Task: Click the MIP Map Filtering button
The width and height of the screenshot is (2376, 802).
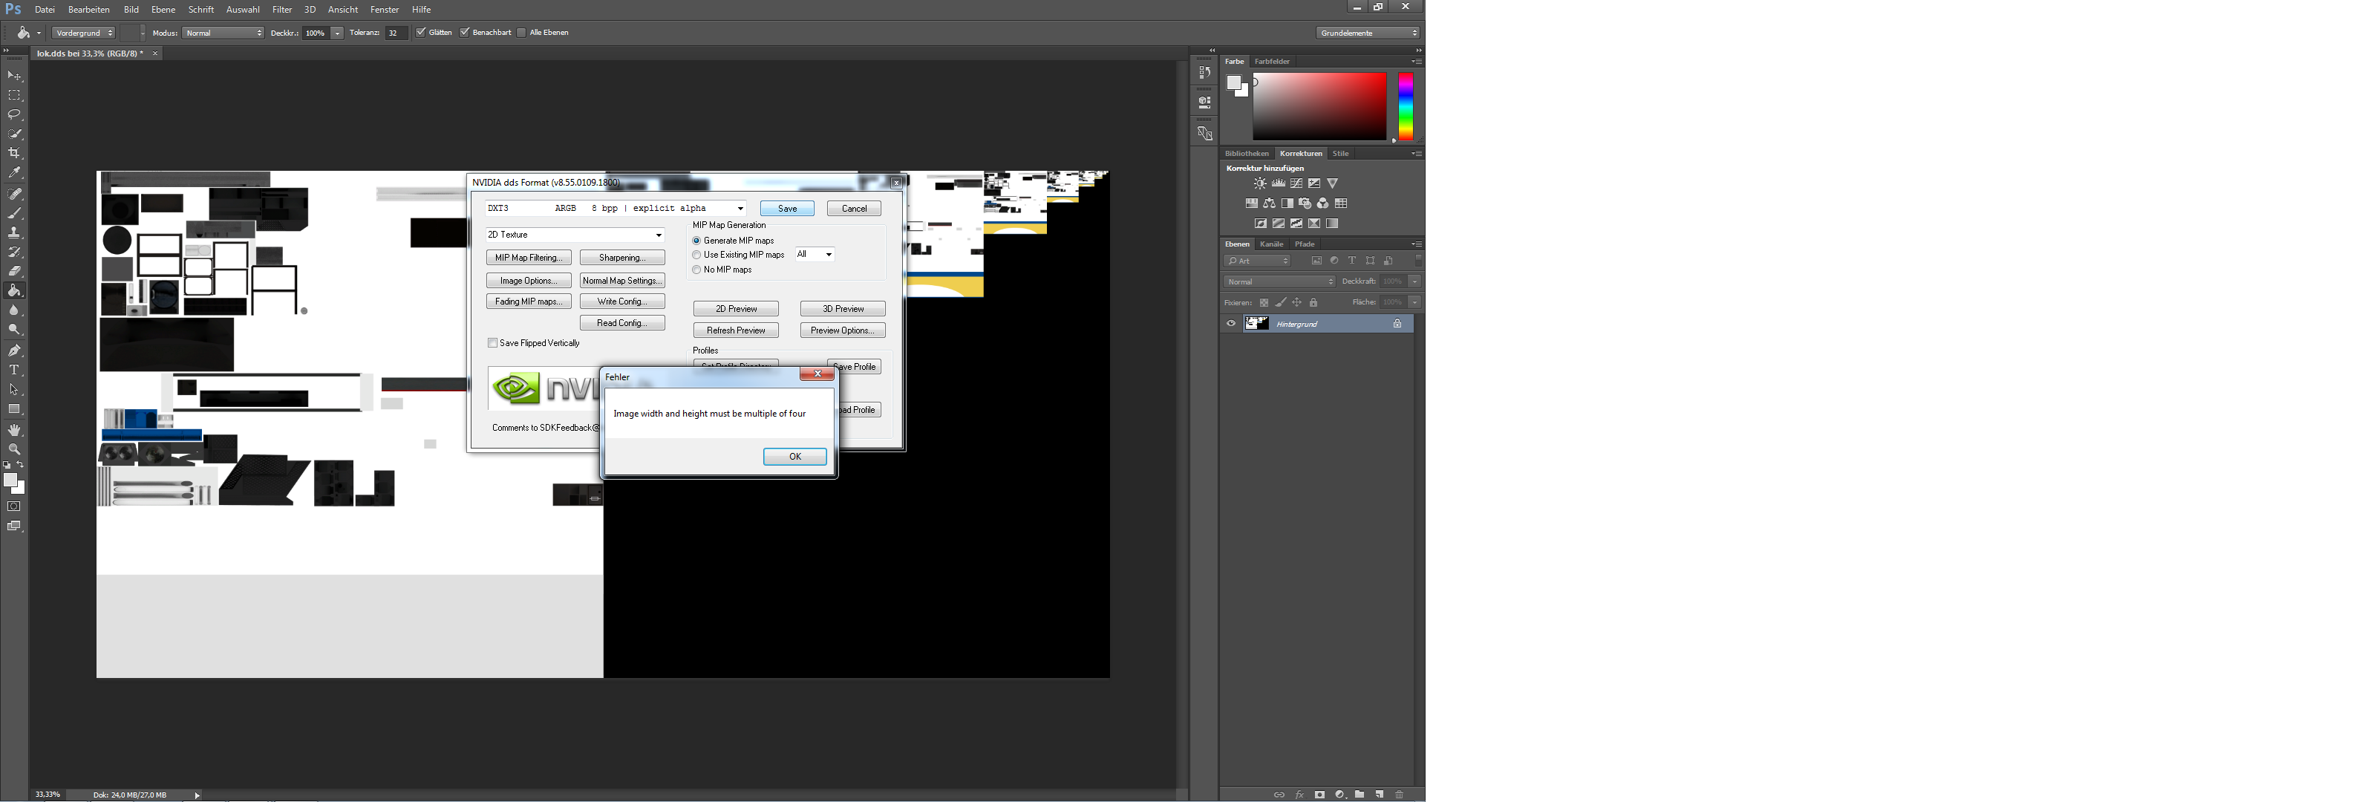Action: (x=529, y=258)
